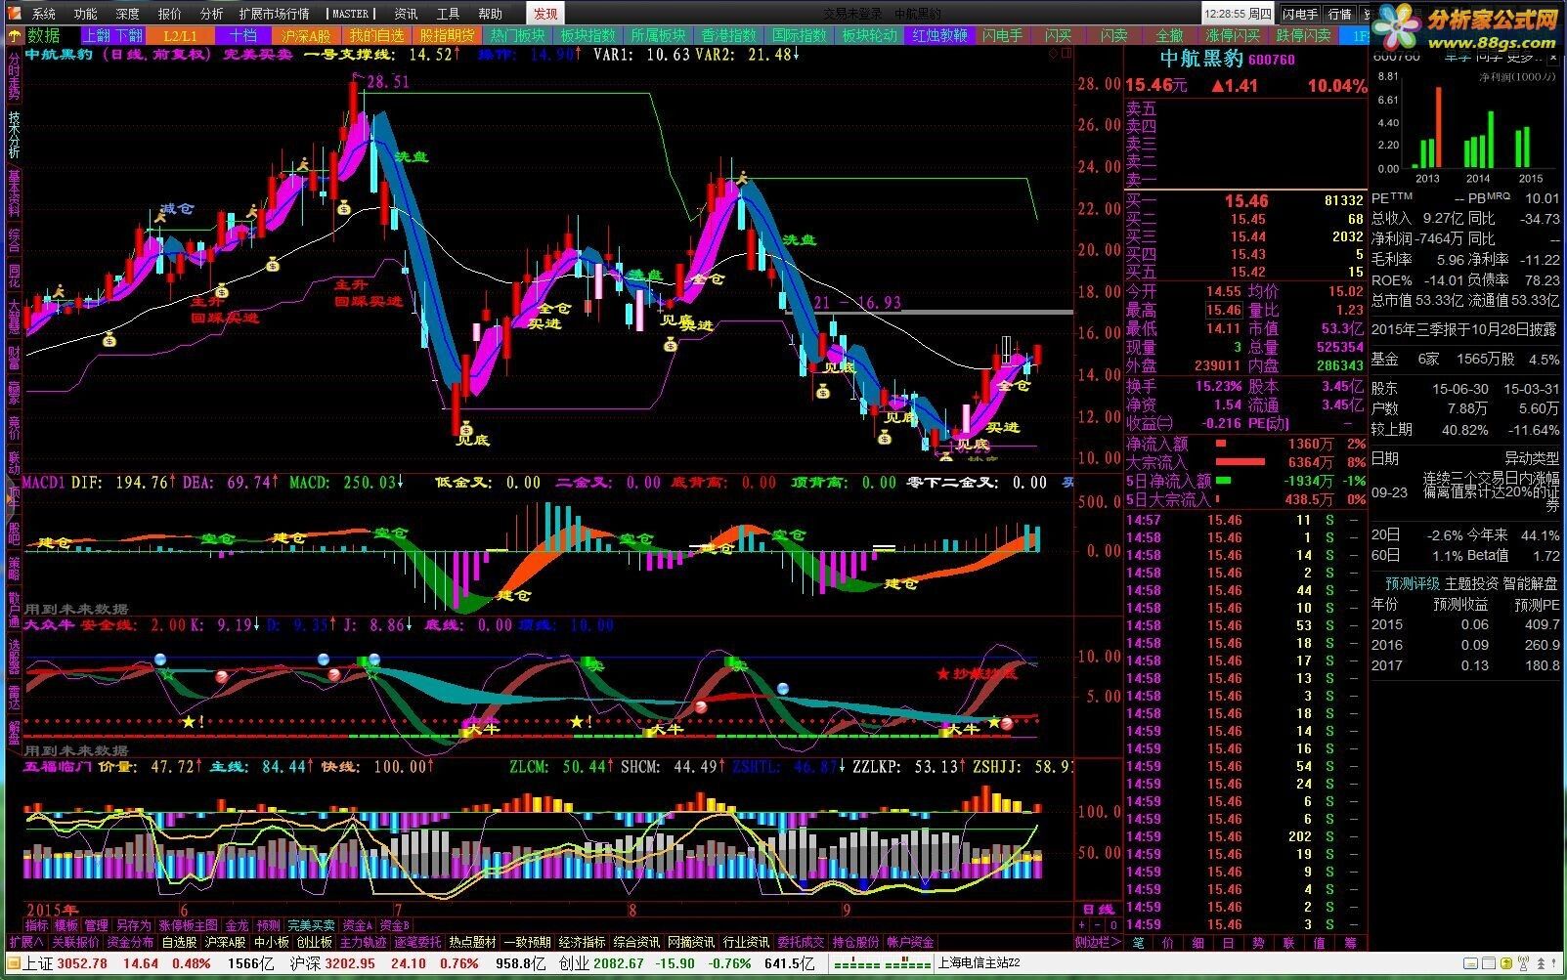The width and height of the screenshot is (1567, 980).
Task: Click the 闪电手 button near the clock
Action: 1300,14
